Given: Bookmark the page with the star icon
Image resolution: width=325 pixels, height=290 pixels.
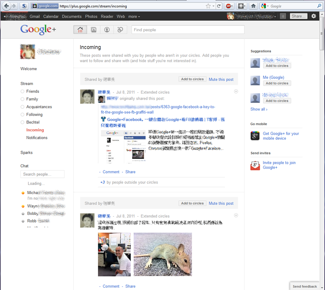Looking at the screenshot, I should [x=208, y=6].
